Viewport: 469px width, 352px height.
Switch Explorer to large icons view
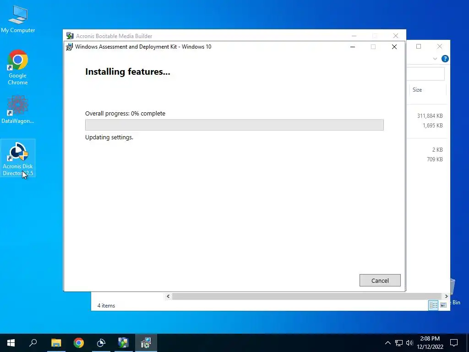[443, 305]
